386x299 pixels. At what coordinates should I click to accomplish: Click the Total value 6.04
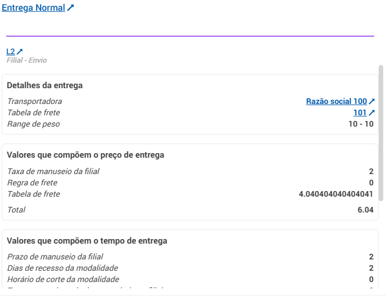coord(366,210)
